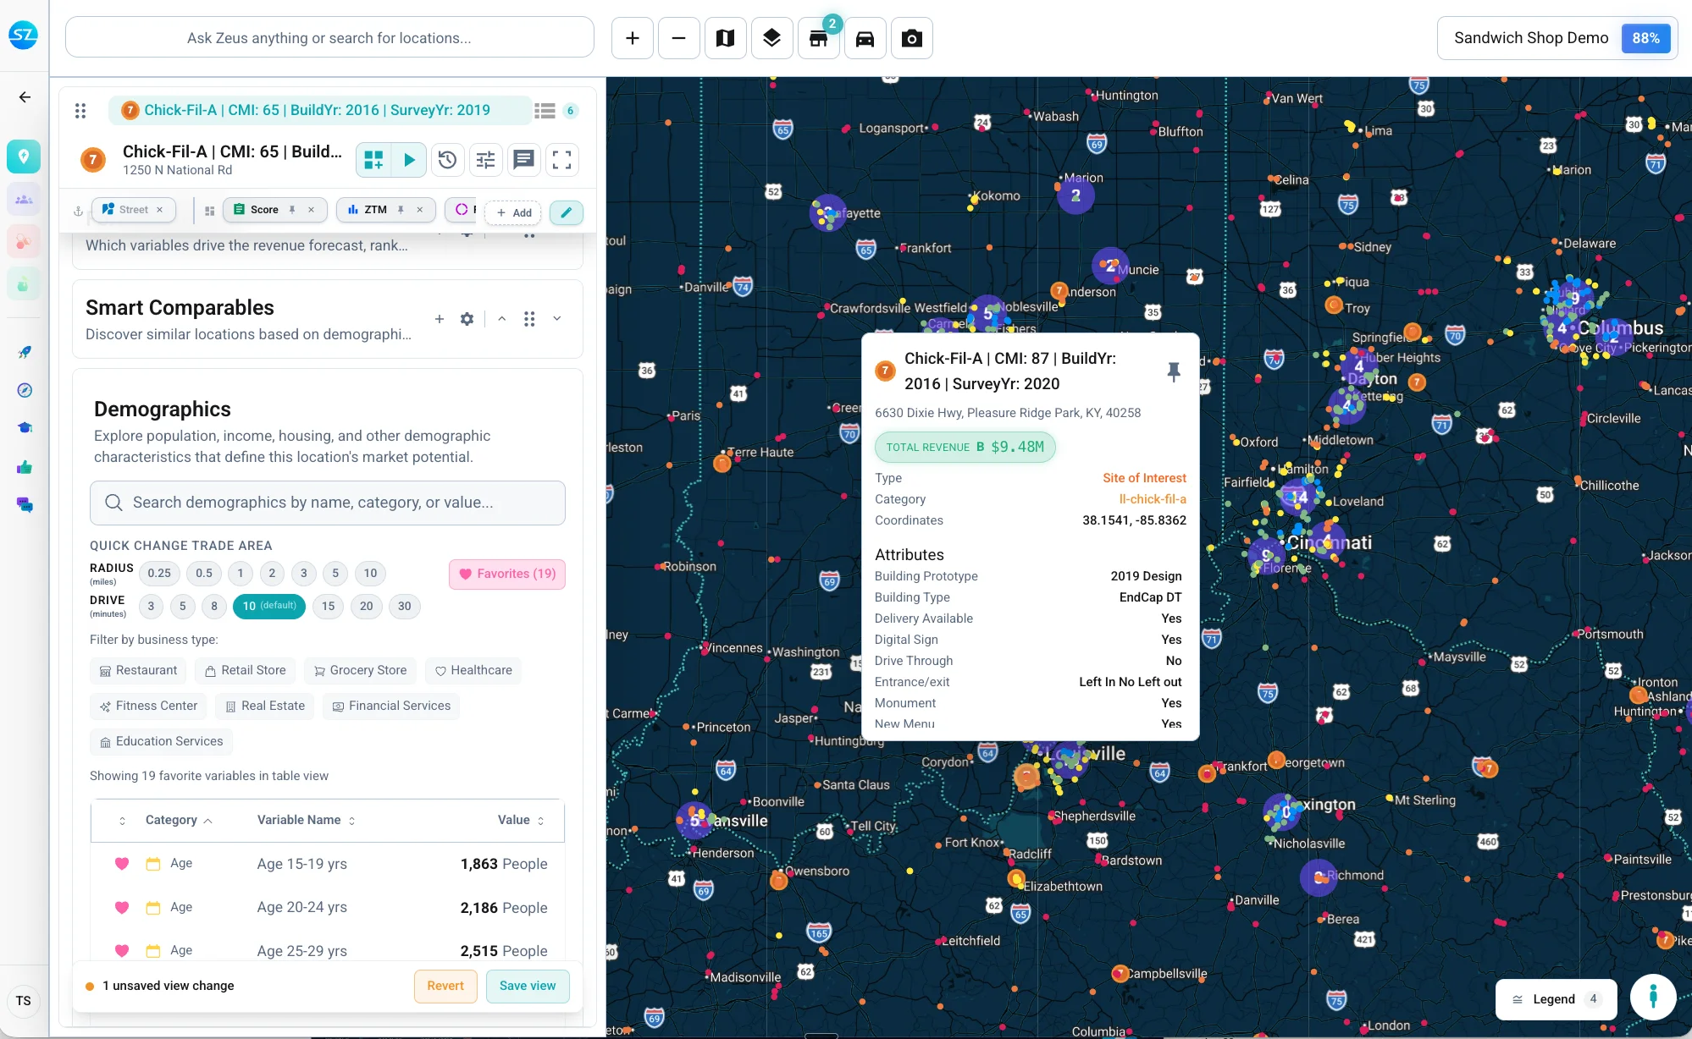Open the map style toolbar button

click(726, 38)
